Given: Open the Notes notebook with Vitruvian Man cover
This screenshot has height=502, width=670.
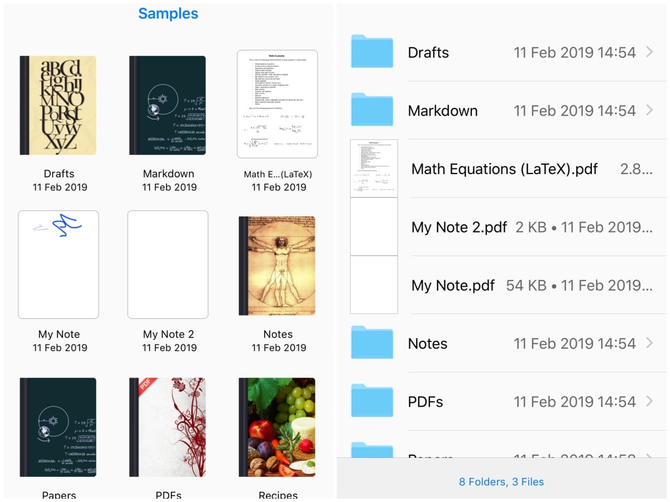Looking at the screenshot, I should (277, 266).
